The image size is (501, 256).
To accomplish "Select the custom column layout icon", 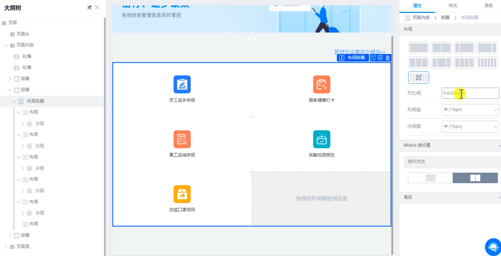I will click(x=418, y=77).
